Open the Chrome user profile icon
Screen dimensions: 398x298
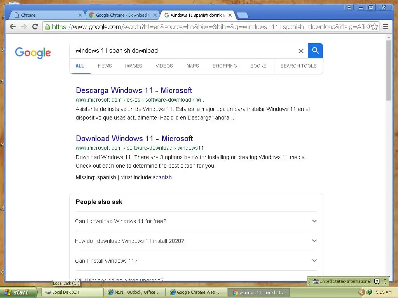coord(349,7)
